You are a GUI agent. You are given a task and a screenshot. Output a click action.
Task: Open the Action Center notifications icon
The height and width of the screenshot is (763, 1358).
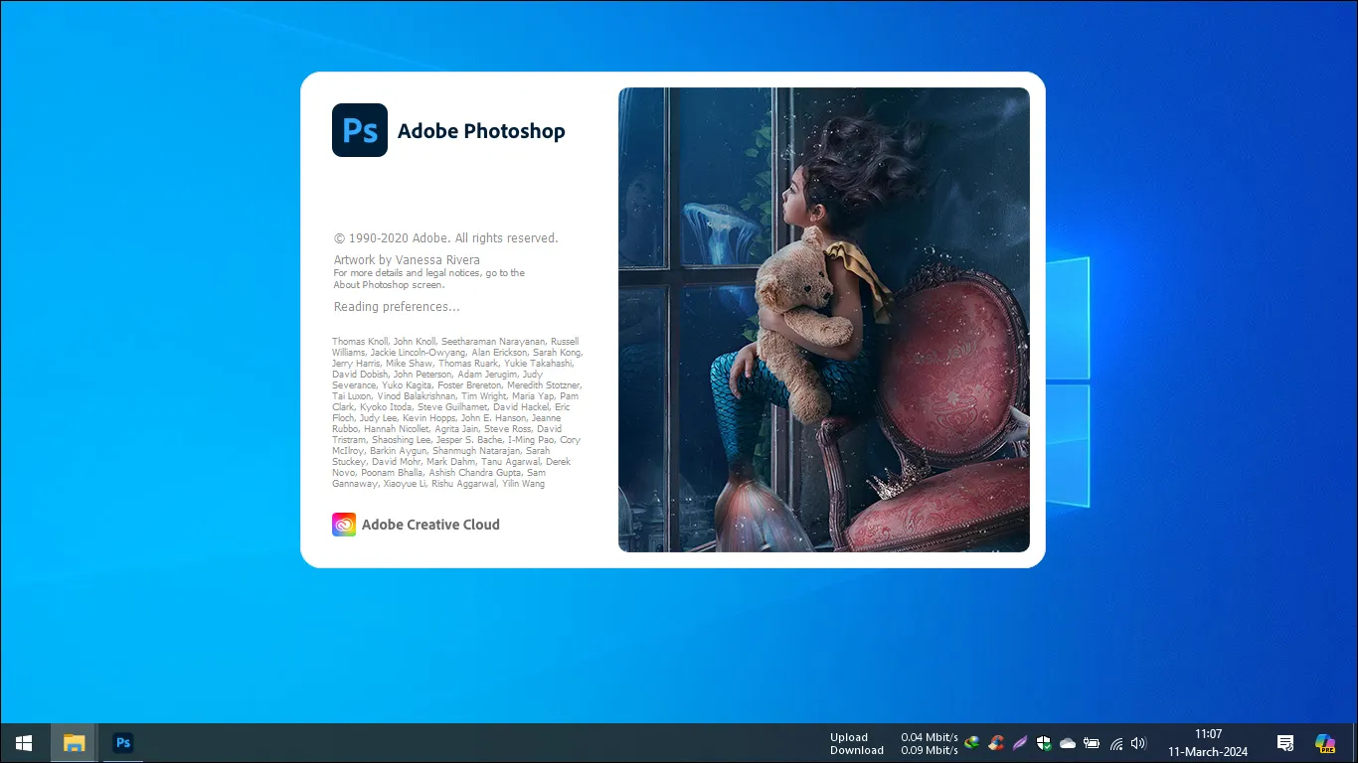pyautogui.click(x=1284, y=742)
